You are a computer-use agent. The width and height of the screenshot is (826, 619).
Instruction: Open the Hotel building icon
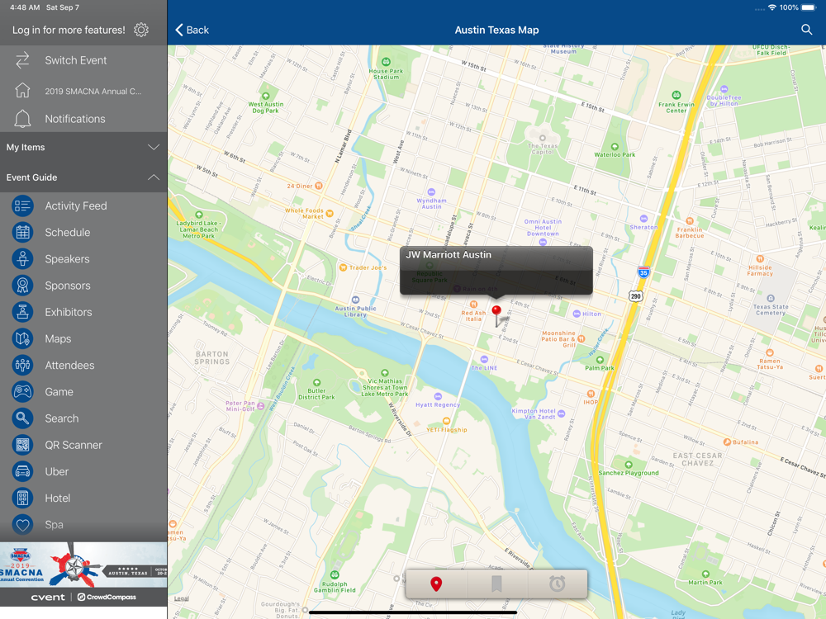click(22, 498)
